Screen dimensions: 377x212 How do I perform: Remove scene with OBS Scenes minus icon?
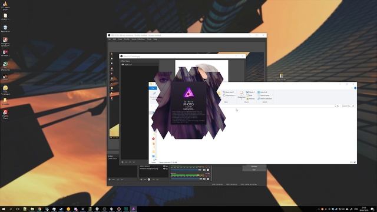(114, 180)
